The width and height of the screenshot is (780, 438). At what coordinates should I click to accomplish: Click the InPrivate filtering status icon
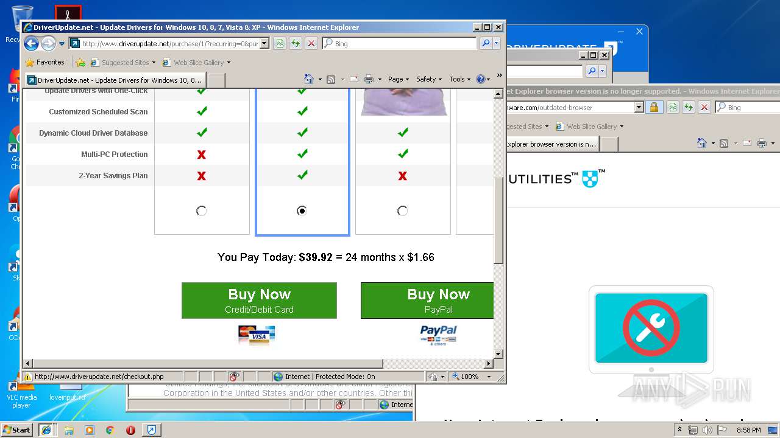point(235,377)
